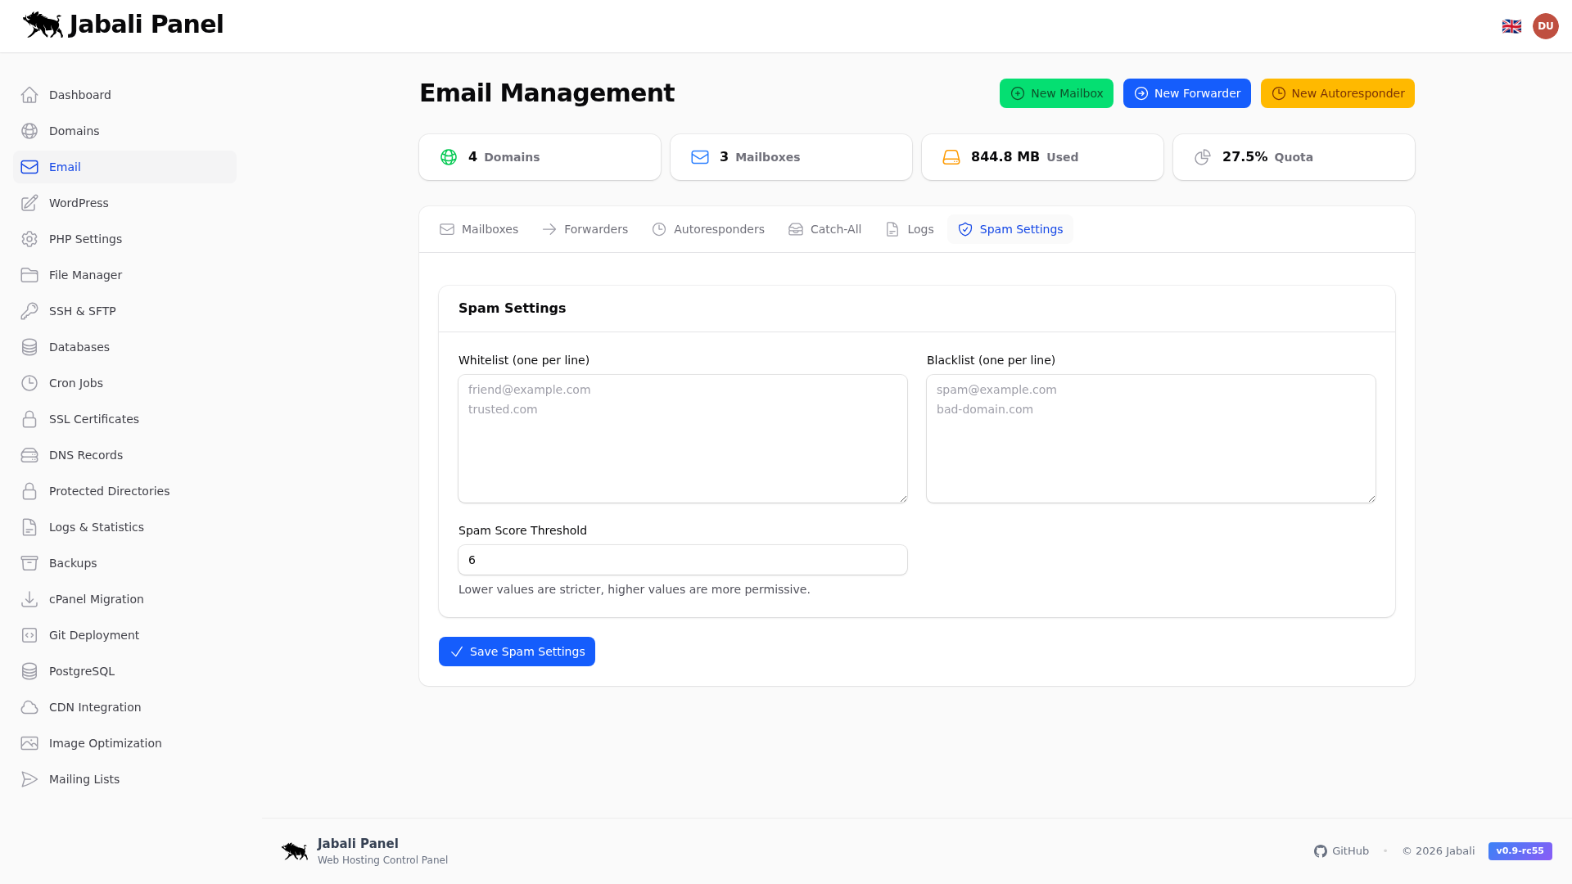1572x884 pixels.
Task: Click Save Spam Settings
Action: pyautogui.click(x=517, y=651)
